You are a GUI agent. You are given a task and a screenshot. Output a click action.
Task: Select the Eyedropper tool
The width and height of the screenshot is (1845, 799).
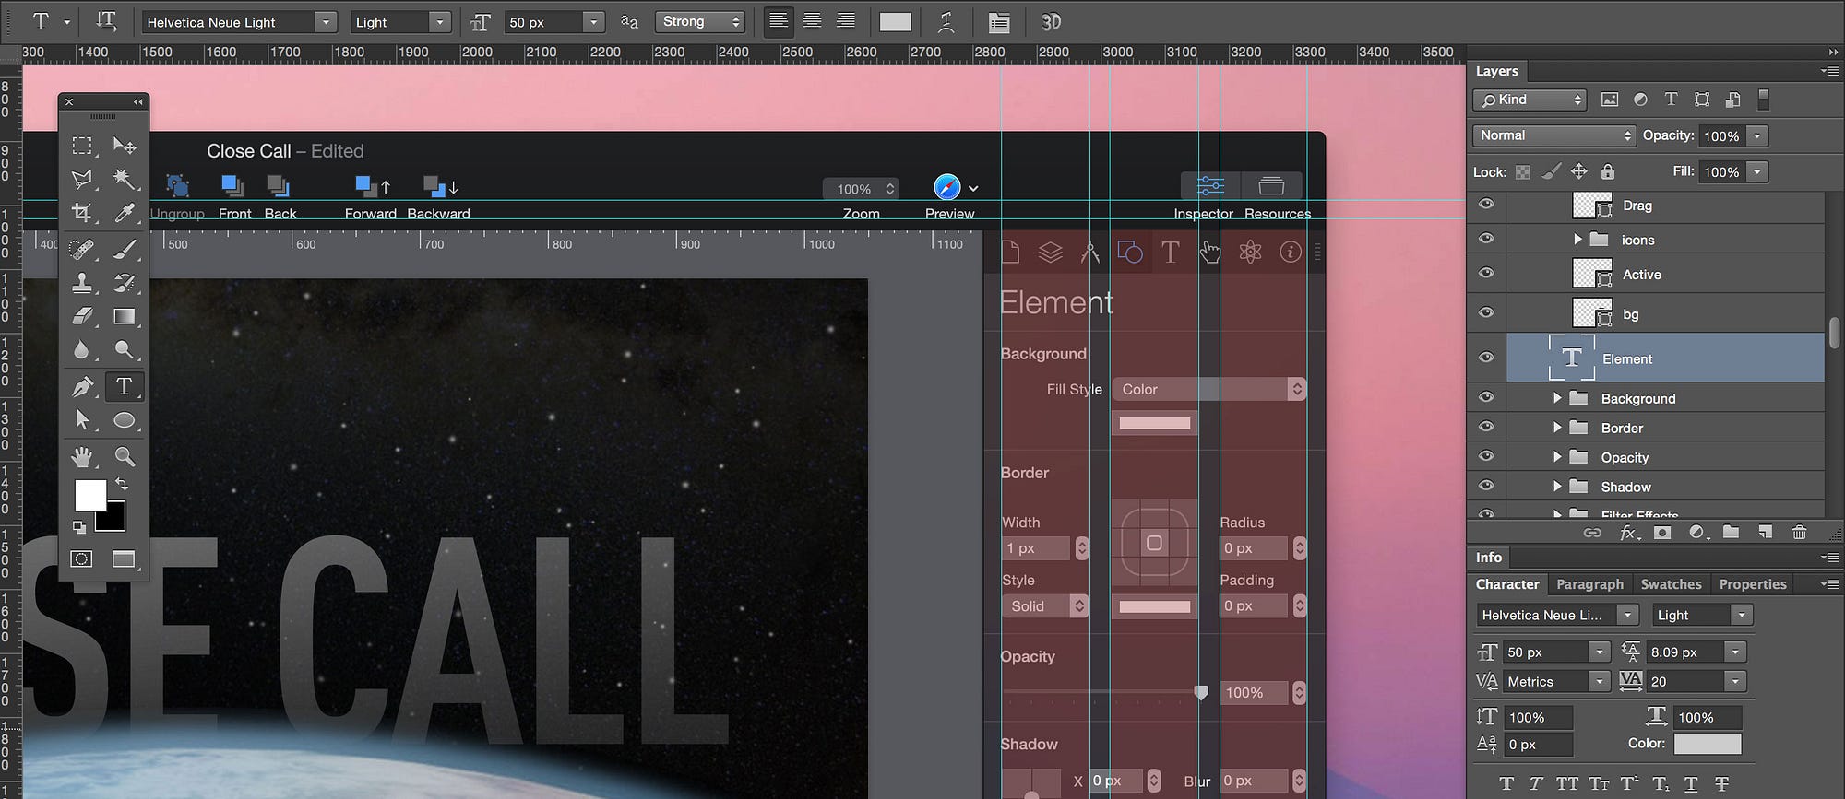(x=125, y=213)
